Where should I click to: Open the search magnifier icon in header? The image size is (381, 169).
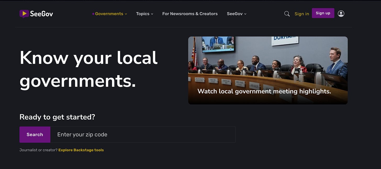click(x=287, y=14)
